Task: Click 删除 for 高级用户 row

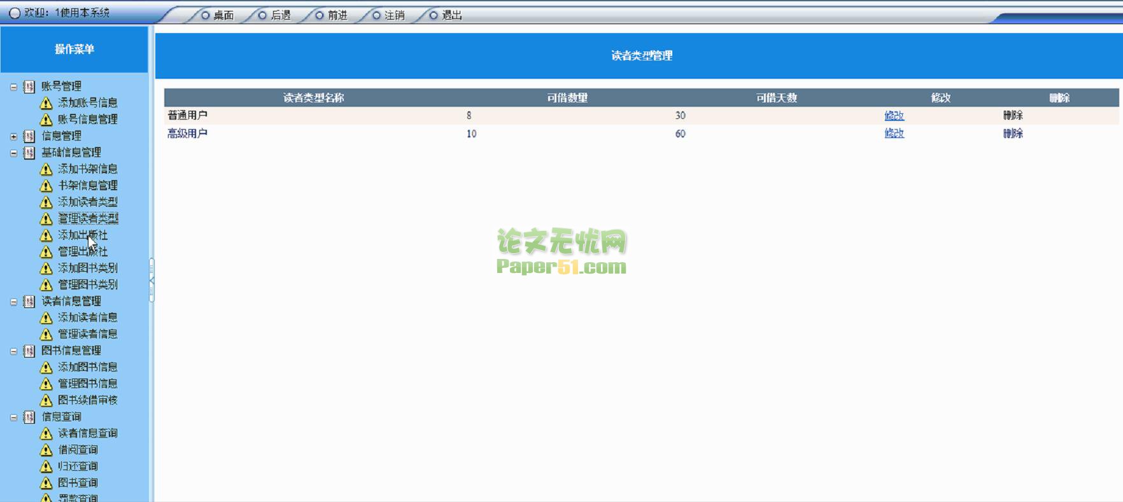Action: [1013, 133]
